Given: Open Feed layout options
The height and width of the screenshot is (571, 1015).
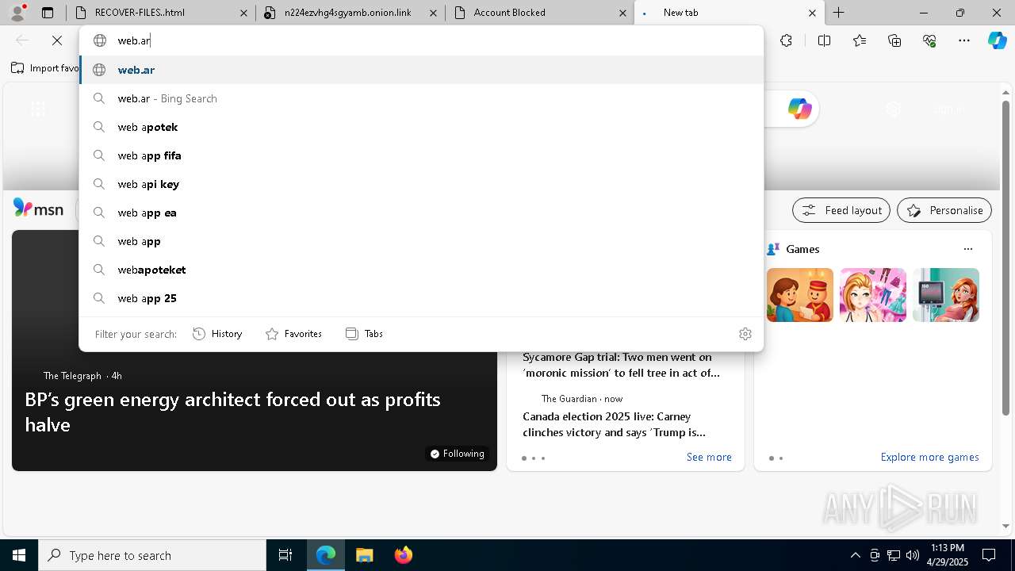Looking at the screenshot, I should [x=841, y=210].
